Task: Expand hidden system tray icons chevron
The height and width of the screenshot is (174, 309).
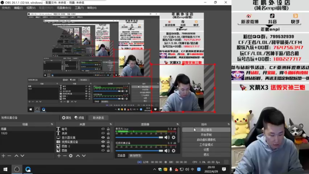Action: (154, 169)
